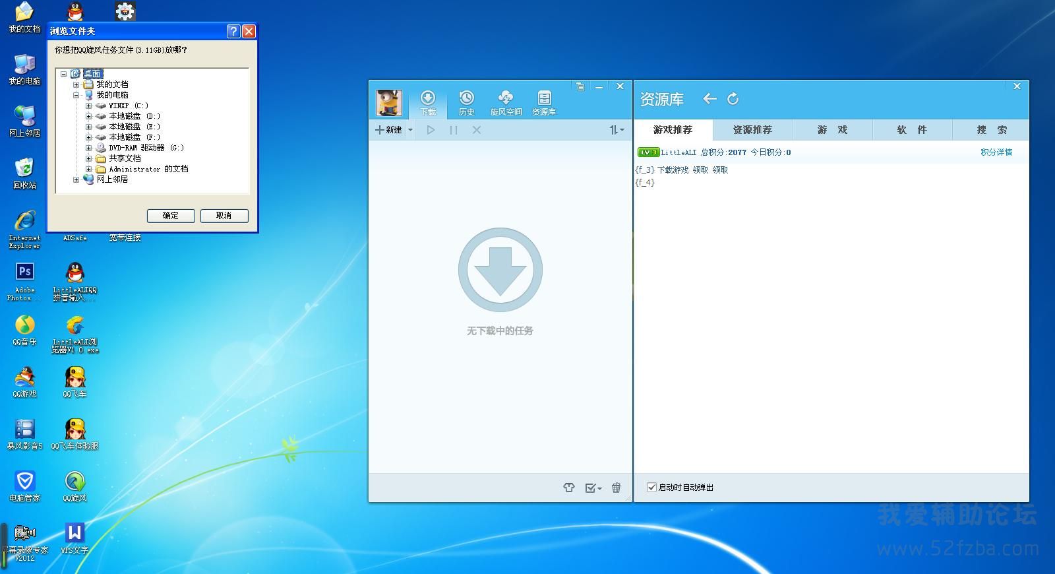Select the 屏幕录像专家 V2012 desktop icon
1055x574 pixels.
(x=25, y=542)
